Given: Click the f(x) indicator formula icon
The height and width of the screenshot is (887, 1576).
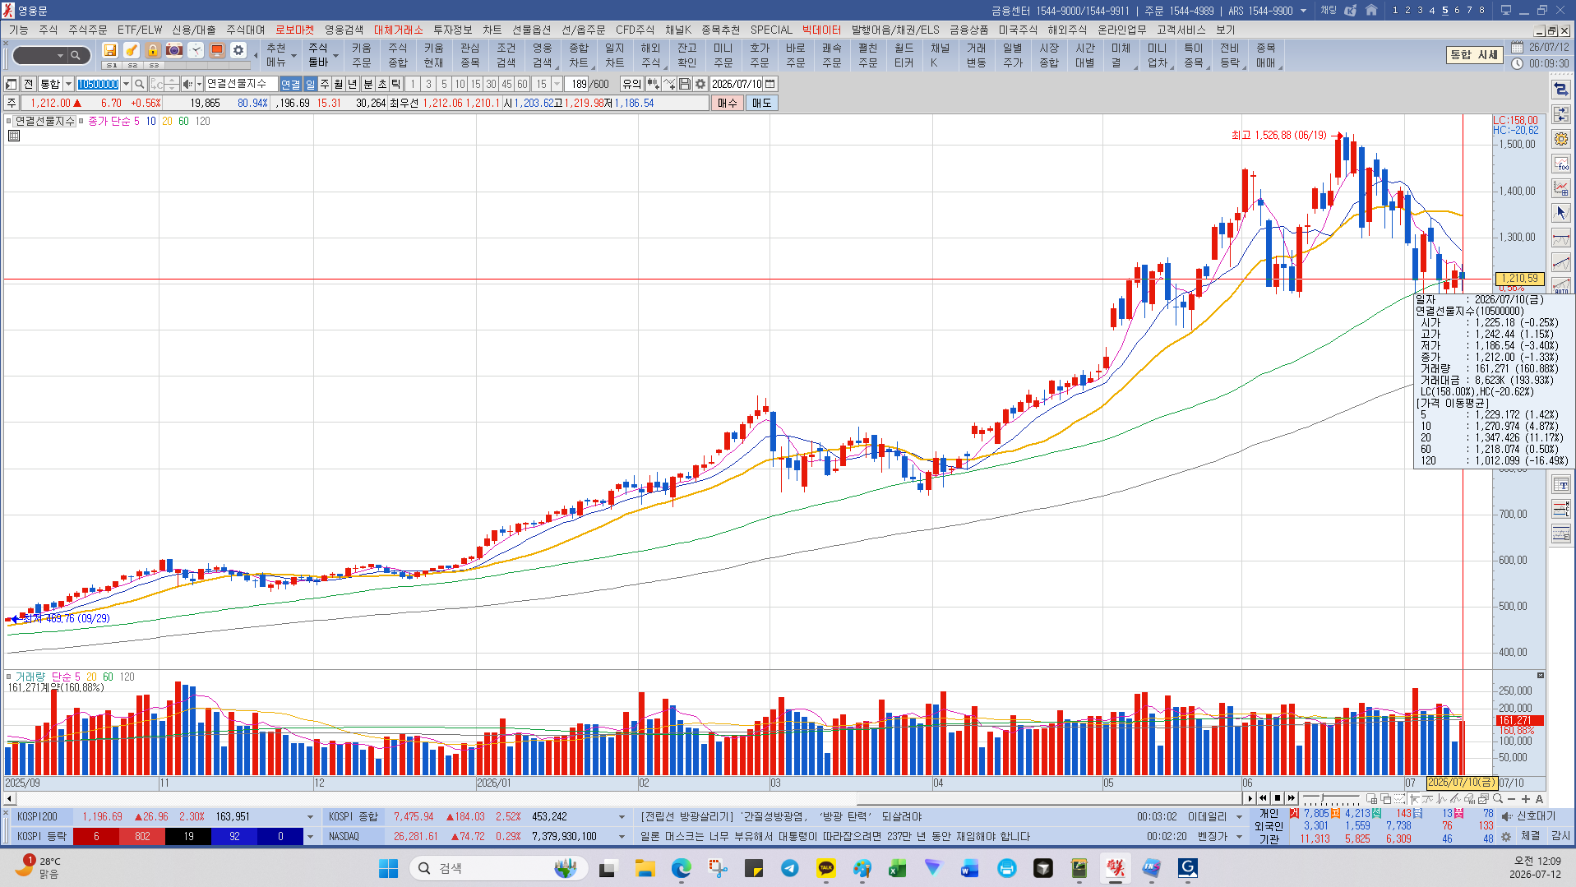Looking at the screenshot, I should [x=1560, y=164].
